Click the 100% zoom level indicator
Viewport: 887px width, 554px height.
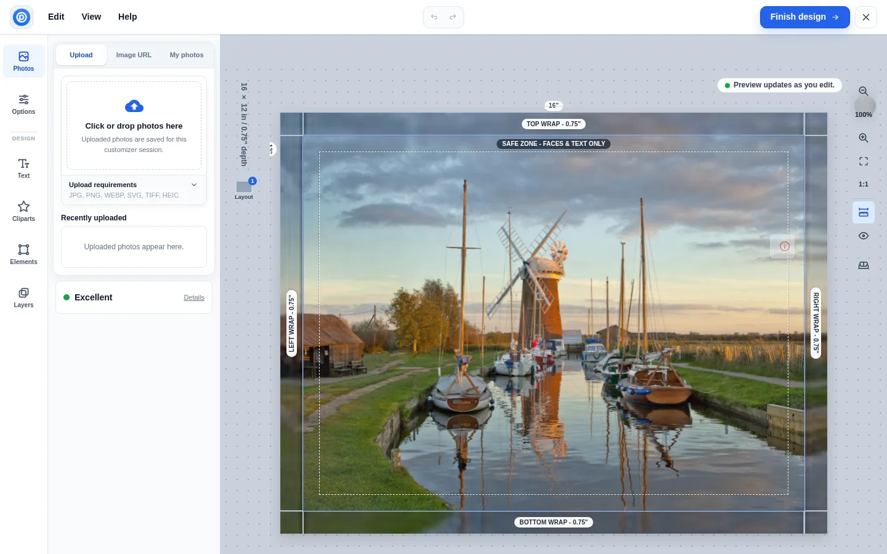pos(864,114)
